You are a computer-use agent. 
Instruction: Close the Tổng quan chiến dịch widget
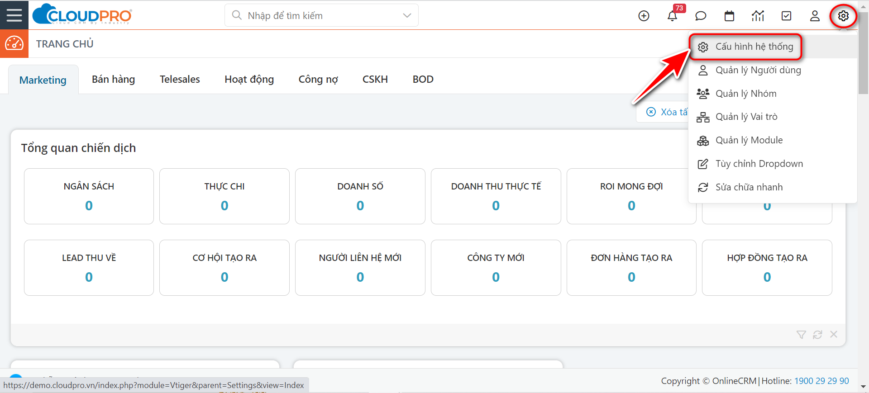coord(834,334)
